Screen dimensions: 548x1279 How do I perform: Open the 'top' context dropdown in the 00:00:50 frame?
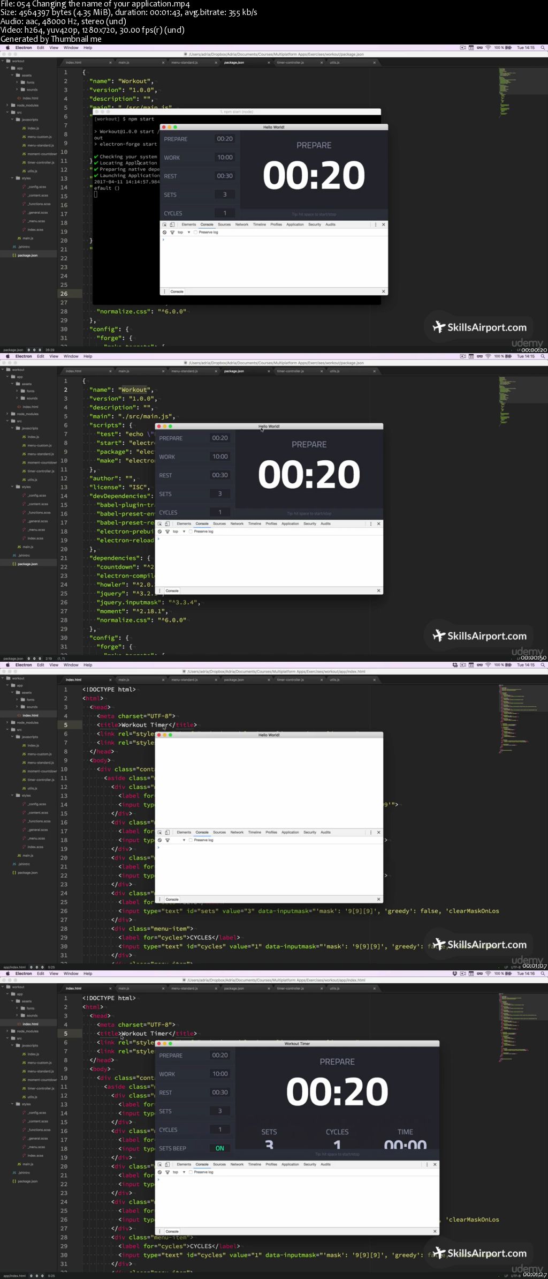coord(179,532)
